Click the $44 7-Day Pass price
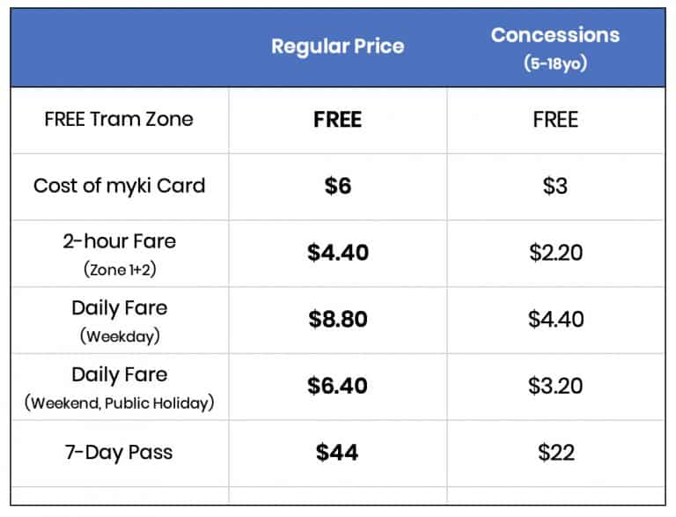This screenshot has width=676, height=517. click(337, 453)
